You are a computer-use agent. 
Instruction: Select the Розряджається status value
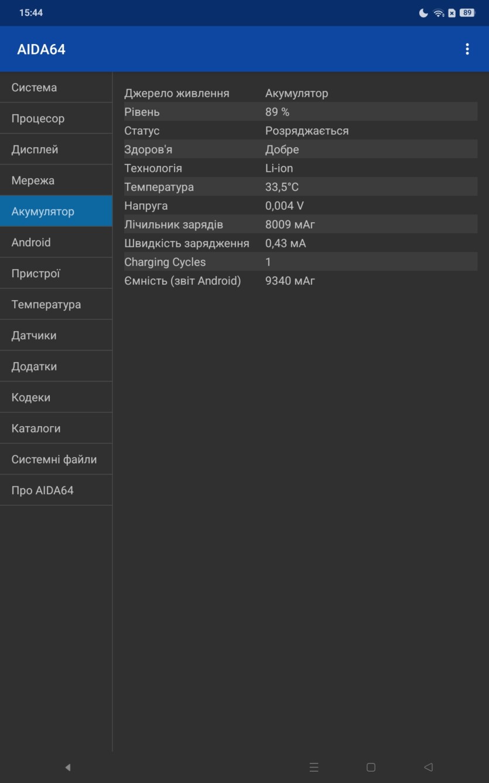307,131
